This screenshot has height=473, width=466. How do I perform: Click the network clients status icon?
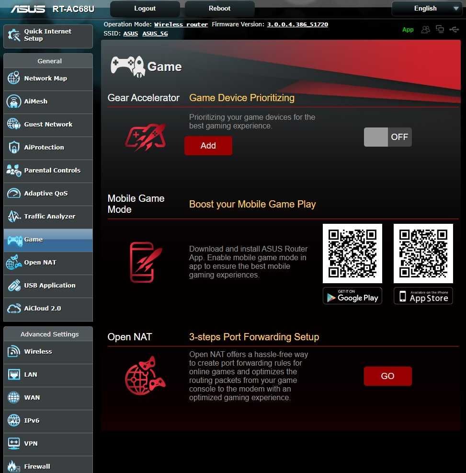coord(440,29)
